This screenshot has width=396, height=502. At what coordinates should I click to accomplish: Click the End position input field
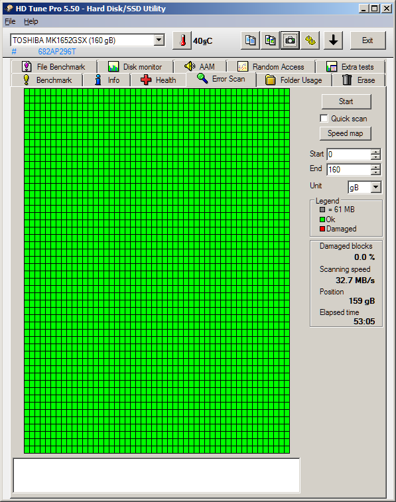click(349, 169)
